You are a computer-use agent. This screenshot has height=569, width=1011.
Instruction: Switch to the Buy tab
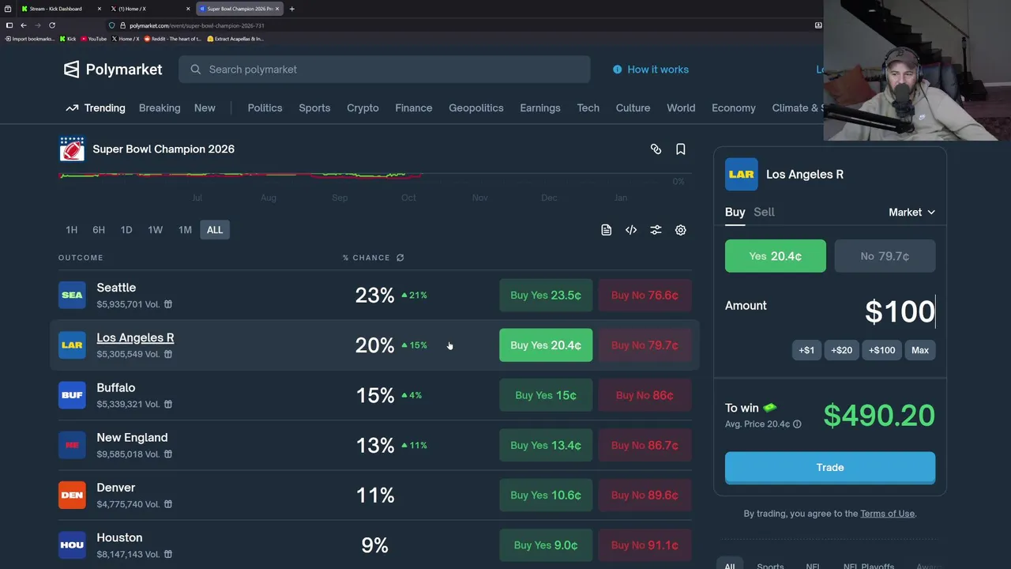click(735, 212)
